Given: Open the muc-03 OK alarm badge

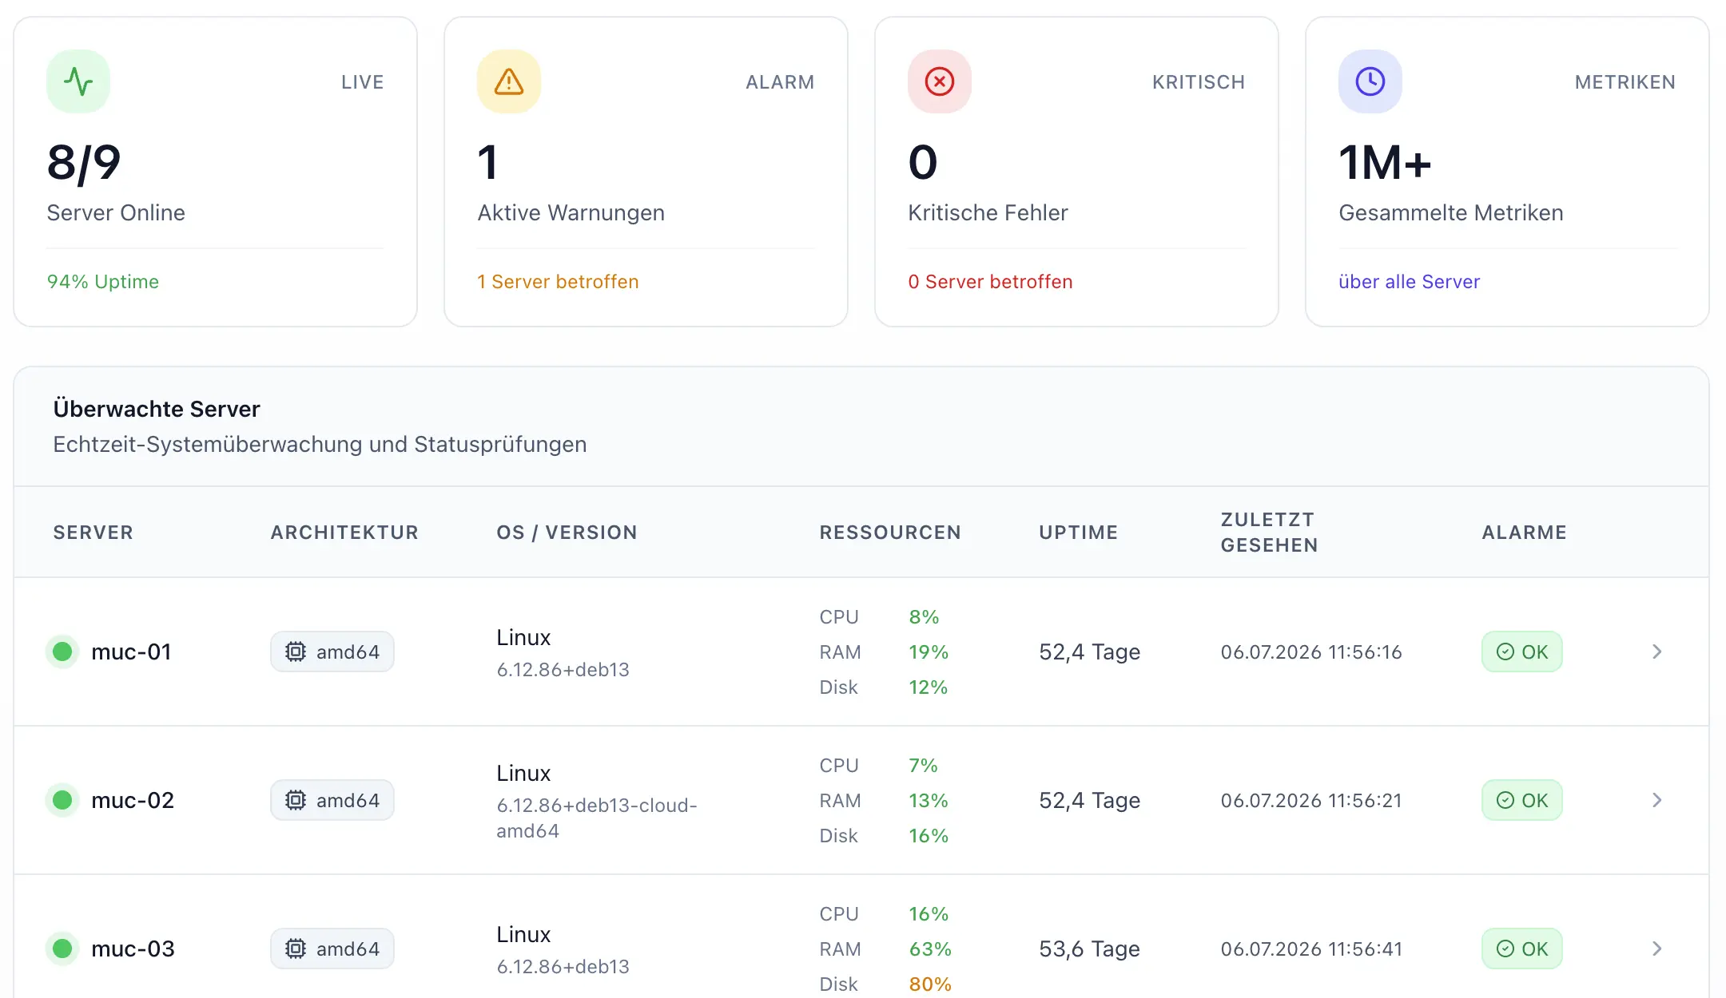Looking at the screenshot, I should tap(1522, 948).
